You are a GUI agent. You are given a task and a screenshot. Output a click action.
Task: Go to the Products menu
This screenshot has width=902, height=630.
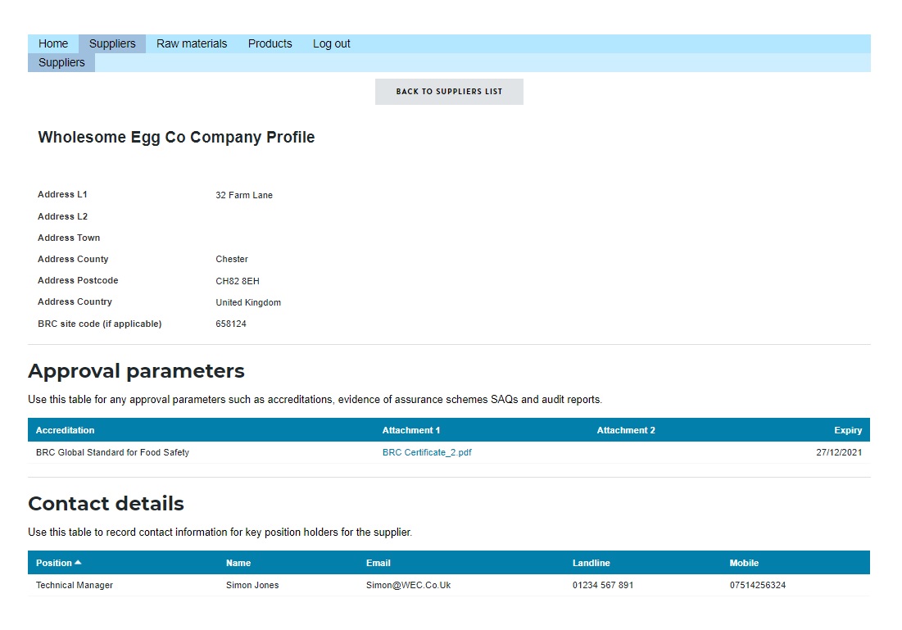point(270,43)
